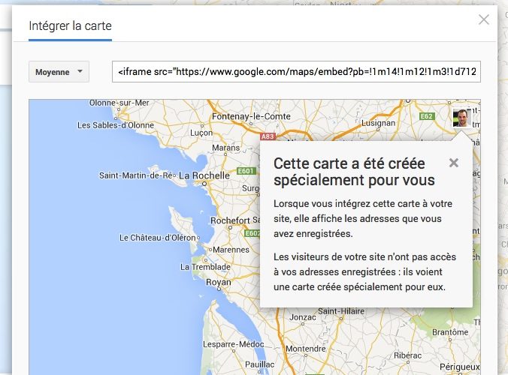Click the Royan label on the map
This screenshot has height=375, width=508.
219,282
